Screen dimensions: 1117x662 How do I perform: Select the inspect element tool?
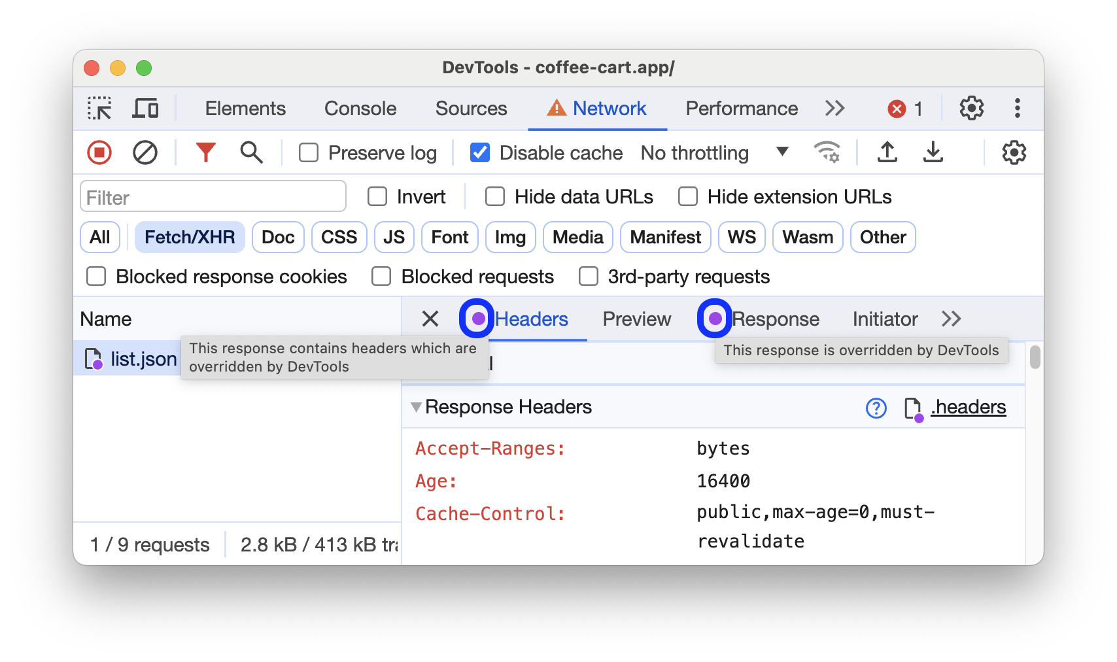pyautogui.click(x=99, y=109)
